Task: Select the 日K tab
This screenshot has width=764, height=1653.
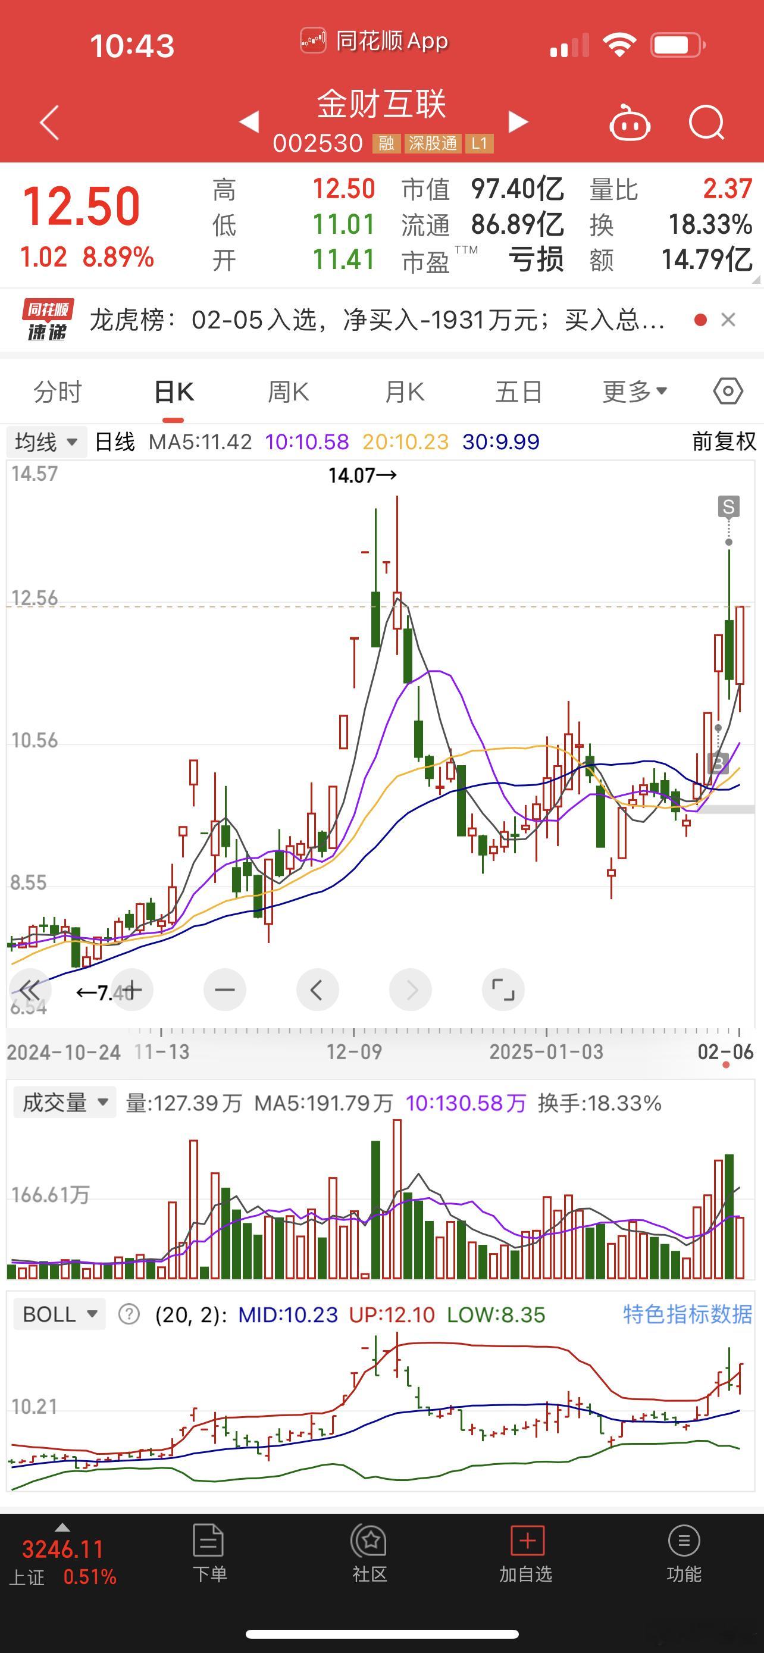Action: (x=173, y=392)
